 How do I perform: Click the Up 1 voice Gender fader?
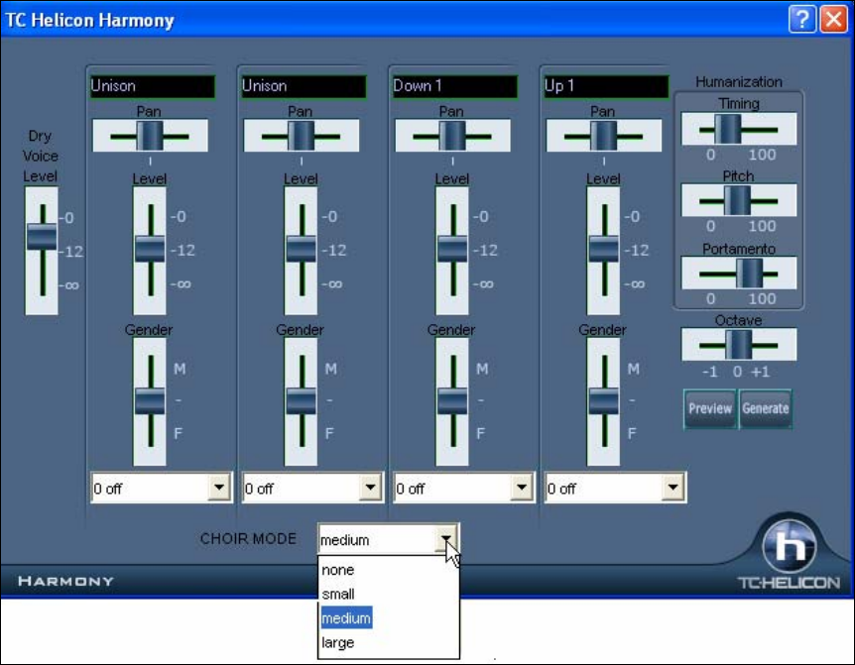click(x=603, y=402)
